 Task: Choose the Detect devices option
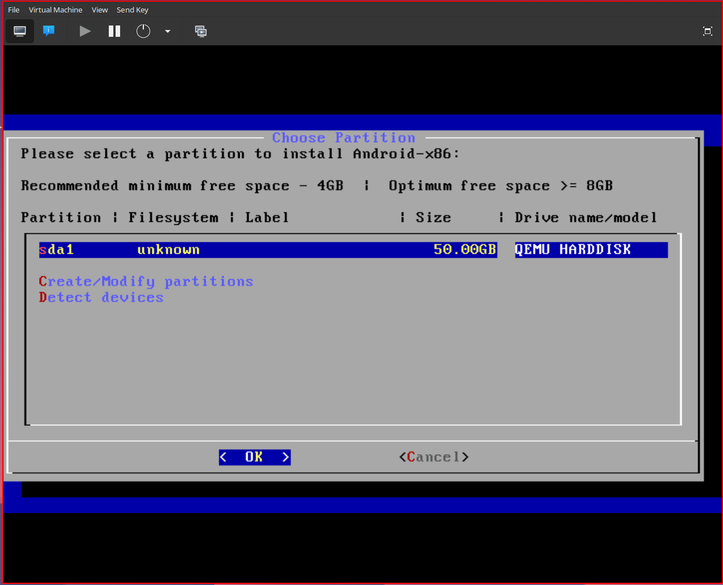tap(101, 297)
